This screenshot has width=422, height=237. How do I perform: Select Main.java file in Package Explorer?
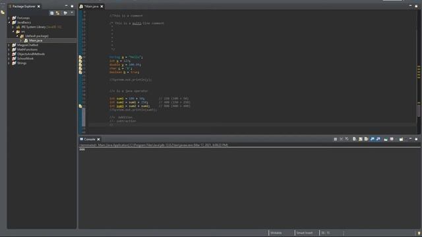tap(36, 40)
